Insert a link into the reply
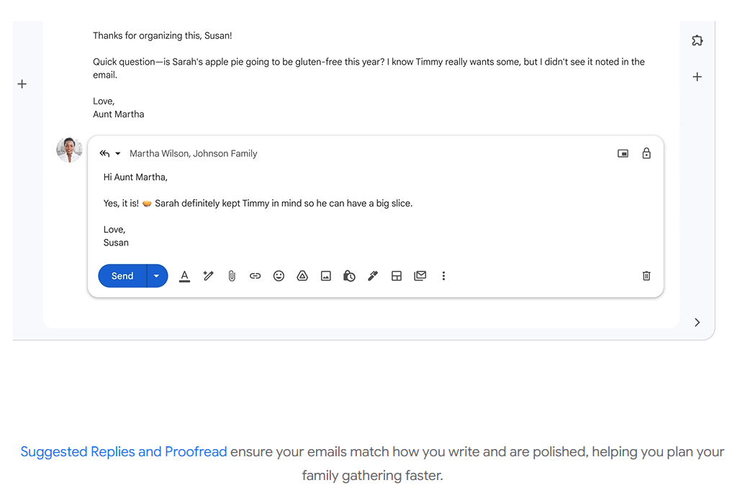The width and height of the screenshot is (737, 493). coord(255,276)
